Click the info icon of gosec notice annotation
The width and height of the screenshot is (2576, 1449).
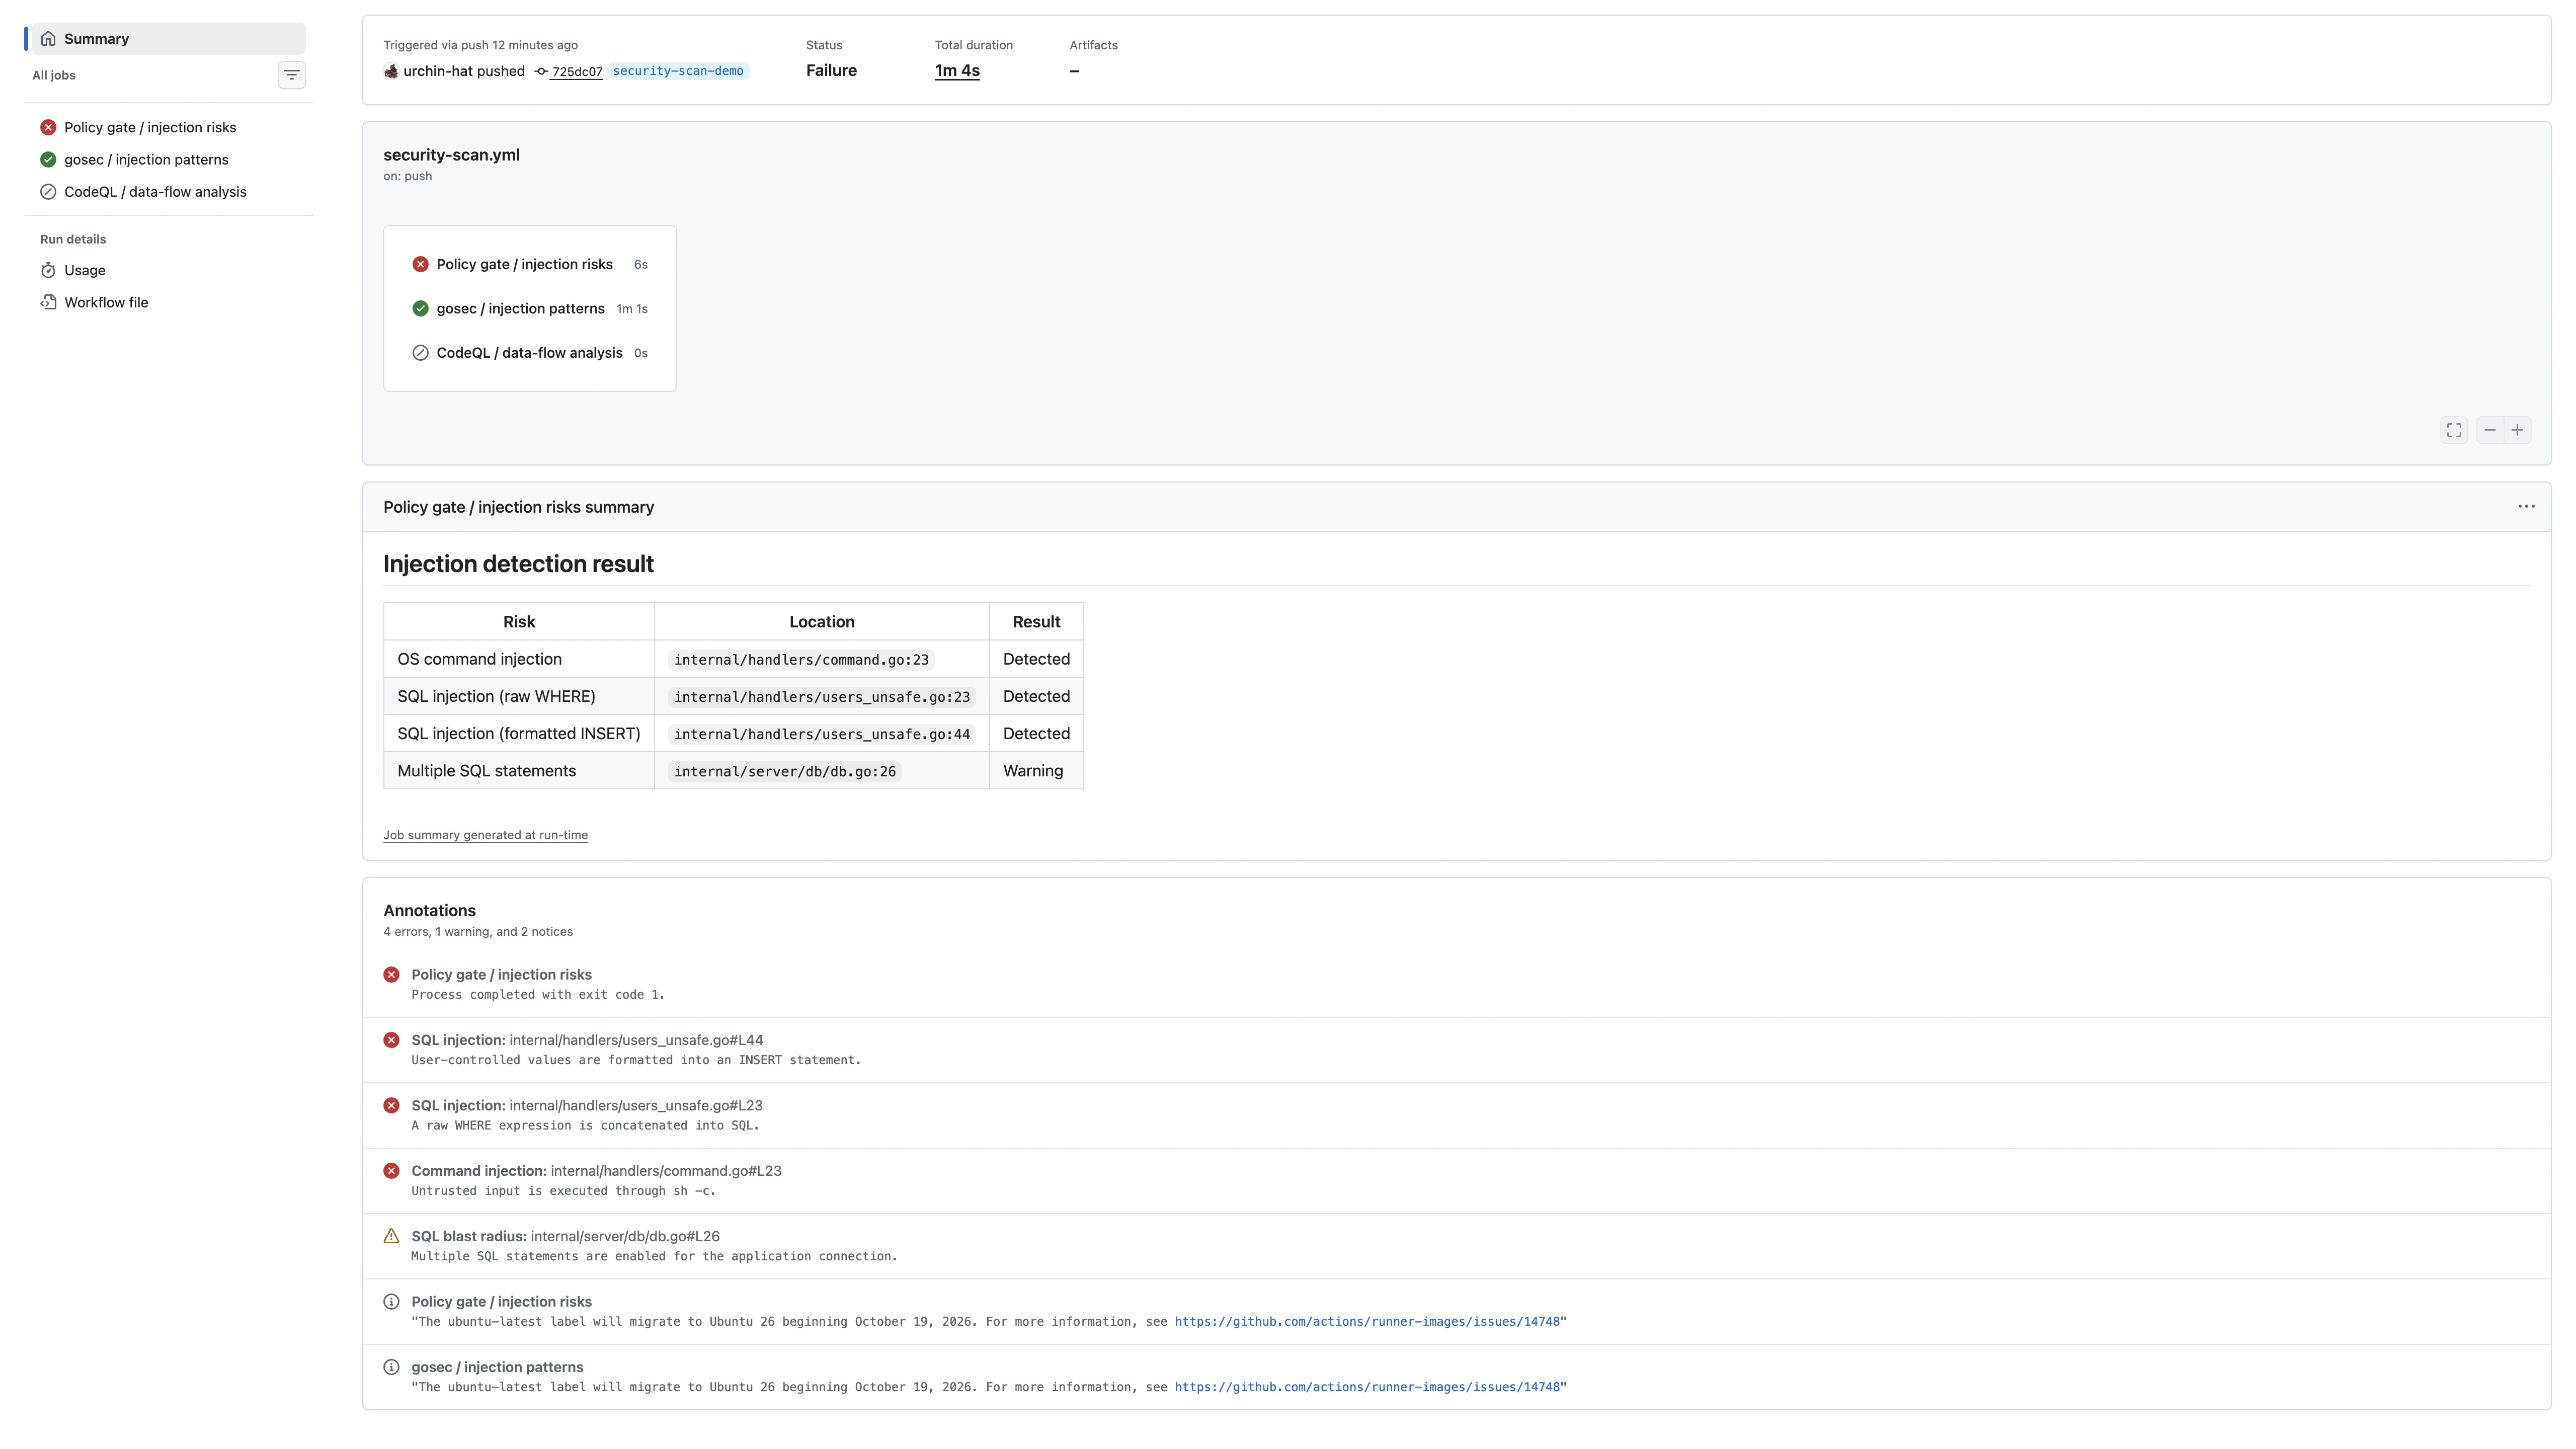(x=391, y=1367)
